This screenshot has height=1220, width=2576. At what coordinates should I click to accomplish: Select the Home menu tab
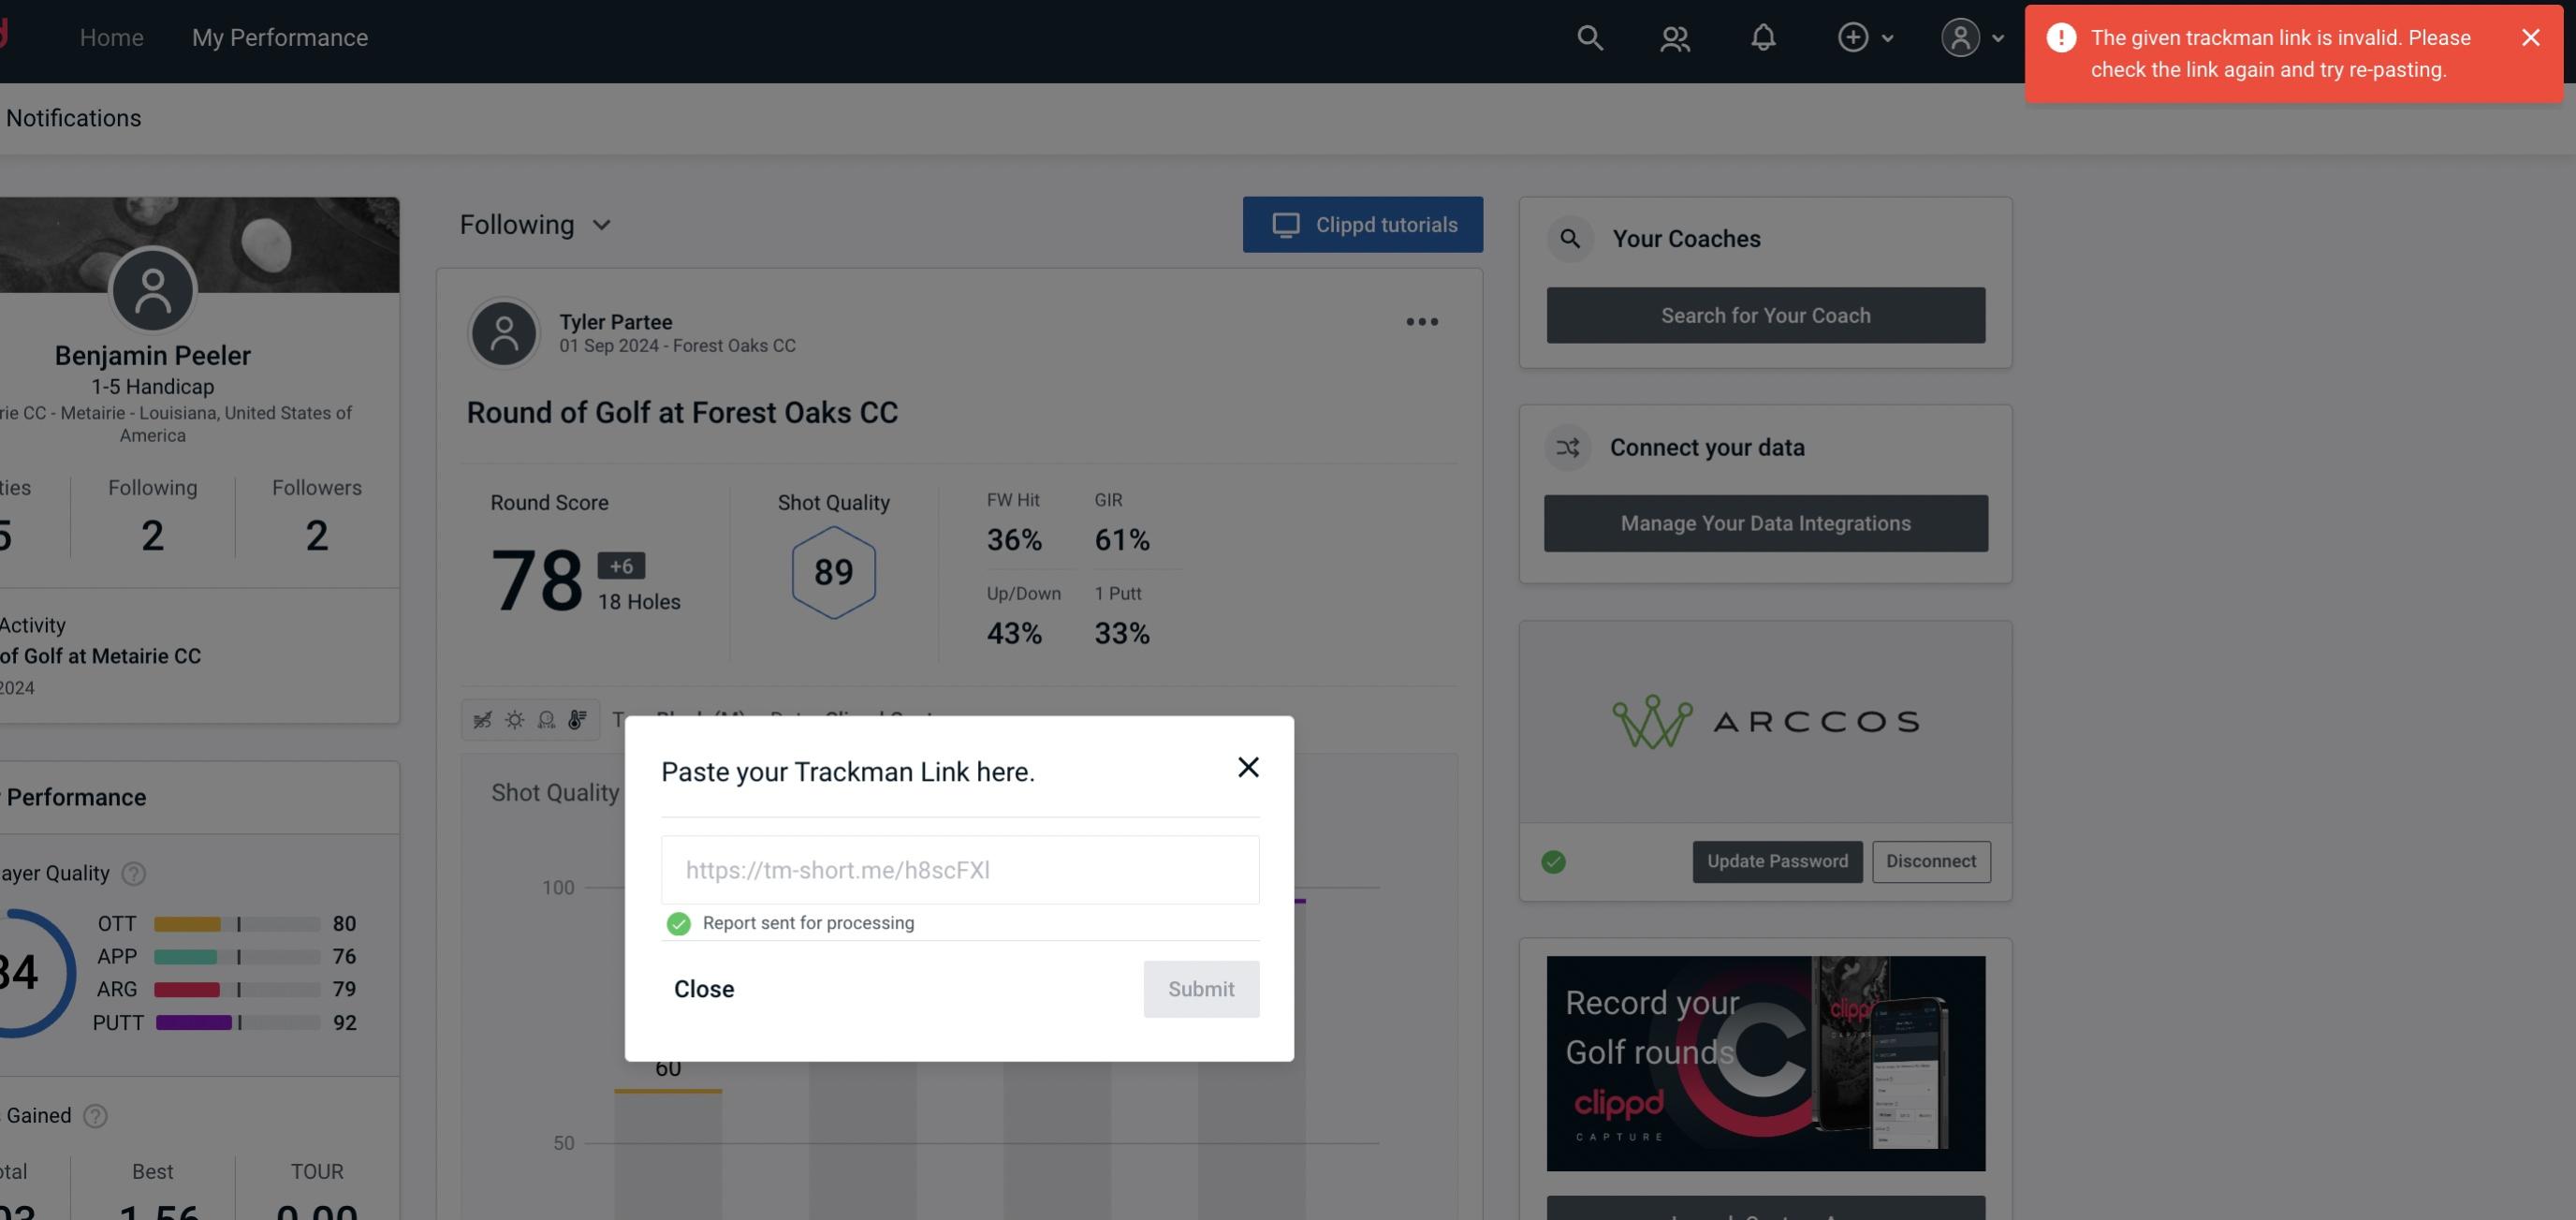coord(110,37)
